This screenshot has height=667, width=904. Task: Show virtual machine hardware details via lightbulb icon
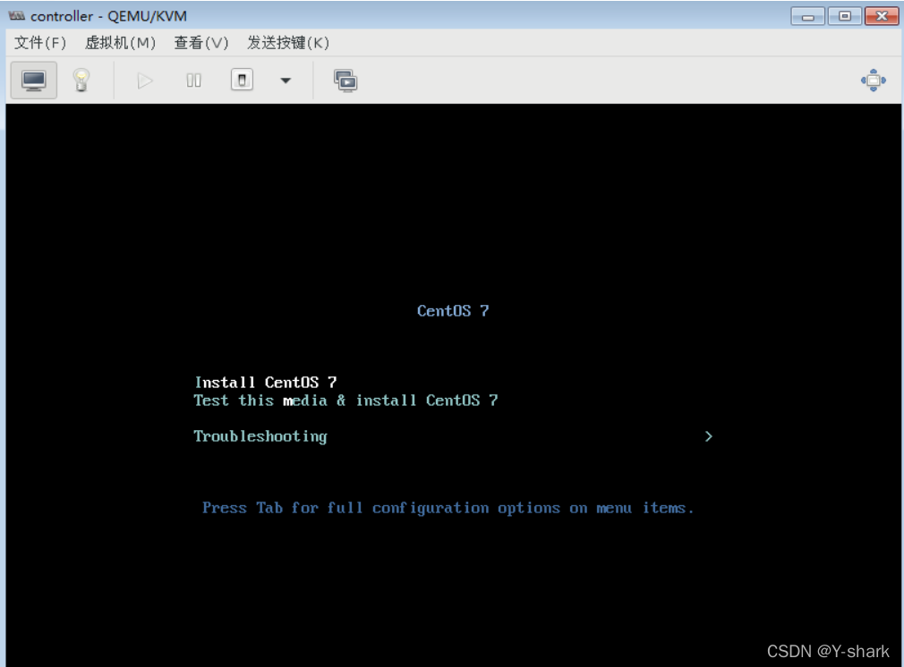tap(81, 80)
